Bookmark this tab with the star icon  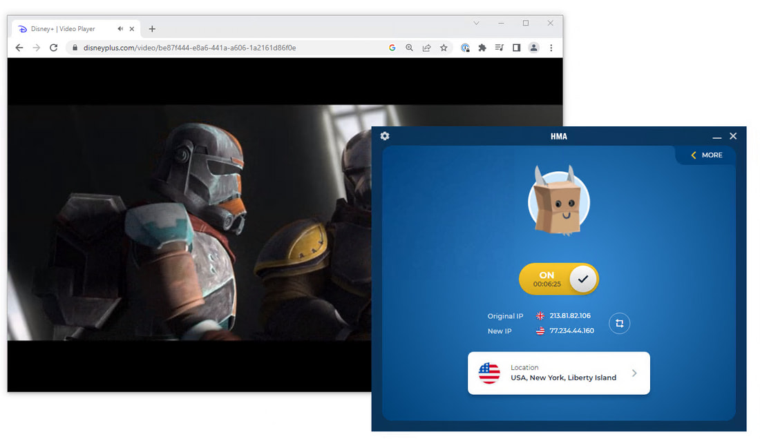click(444, 48)
